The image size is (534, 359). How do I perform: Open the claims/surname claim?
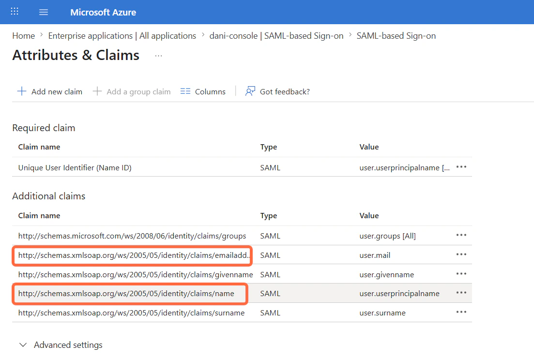click(x=131, y=313)
